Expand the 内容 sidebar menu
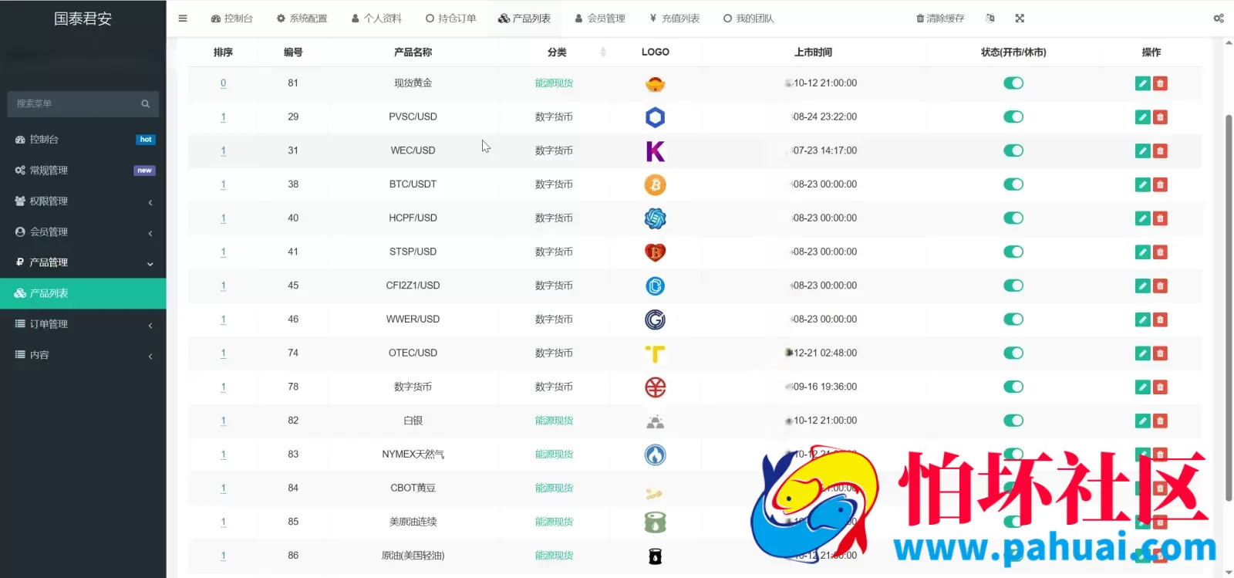Image resolution: width=1234 pixels, height=578 pixels. (x=83, y=355)
